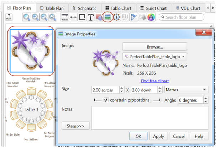Click inside the Notes text area
This screenshot has width=216, height=148.
150,118
